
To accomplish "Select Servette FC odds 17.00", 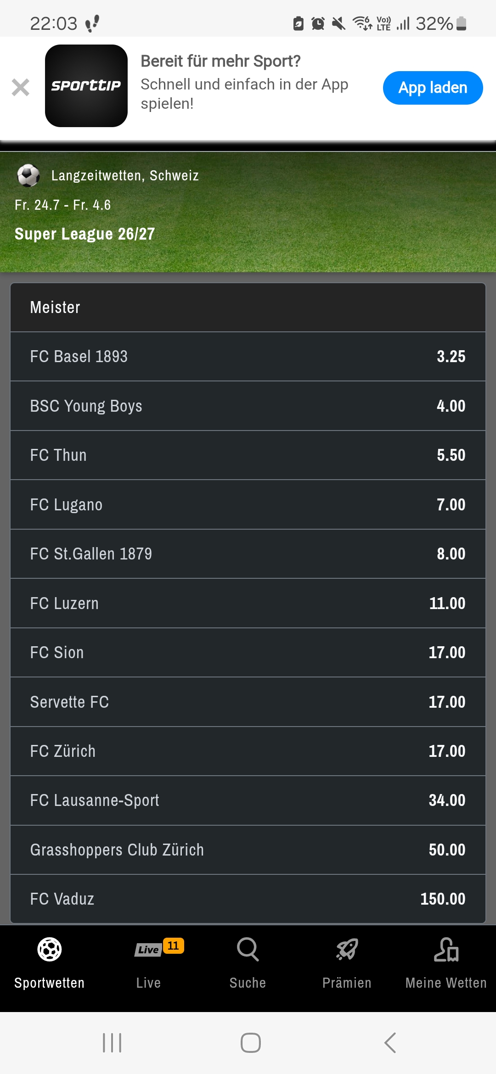I will pos(248,702).
